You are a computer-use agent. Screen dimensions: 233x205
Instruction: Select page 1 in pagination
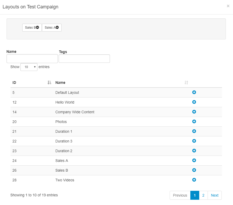pyautogui.click(x=195, y=195)
